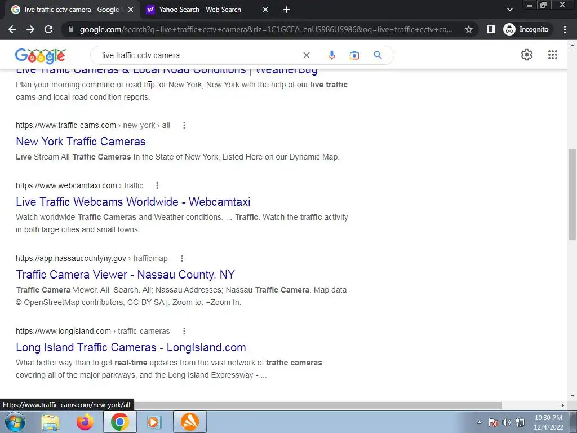Launch Firefox from the taskbar

(85, 422)
